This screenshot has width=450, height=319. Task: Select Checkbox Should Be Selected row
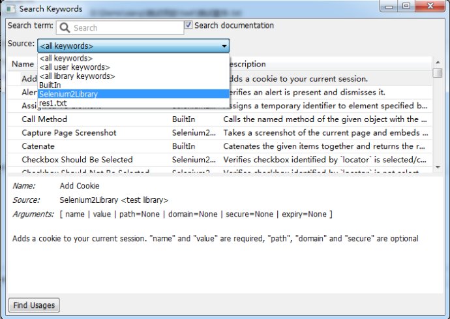220,160
